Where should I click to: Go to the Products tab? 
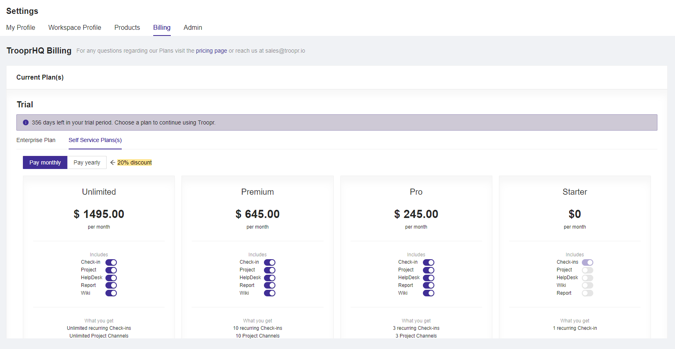pos(127,27)
